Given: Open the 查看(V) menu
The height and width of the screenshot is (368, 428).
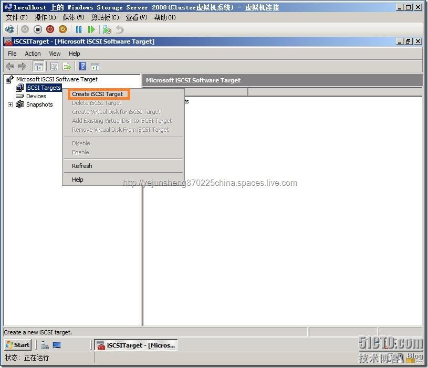Looking at the screenshot, I should pyautogui.click(x=137, y=17).
